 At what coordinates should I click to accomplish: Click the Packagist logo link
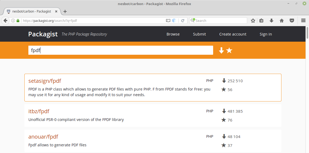(x=43, y=34)
